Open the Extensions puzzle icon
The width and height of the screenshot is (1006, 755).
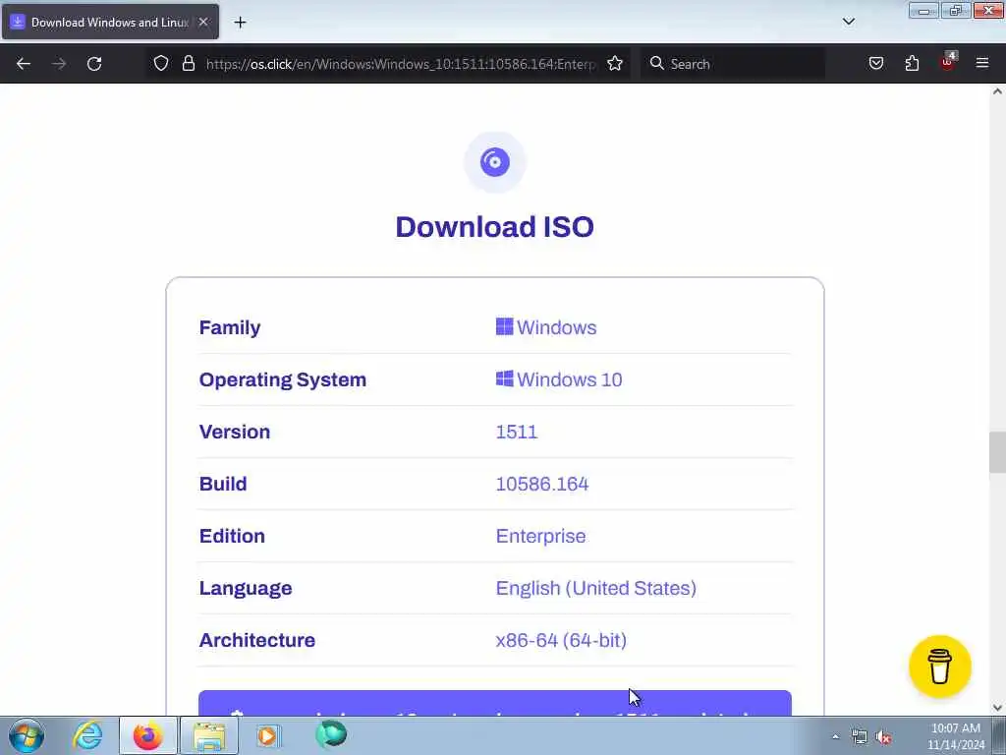pyautogui.click(x=912, y=64)
